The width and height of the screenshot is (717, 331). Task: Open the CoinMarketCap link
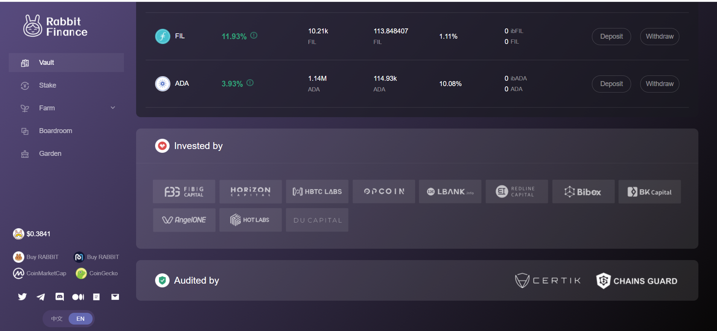coord(40,273)
